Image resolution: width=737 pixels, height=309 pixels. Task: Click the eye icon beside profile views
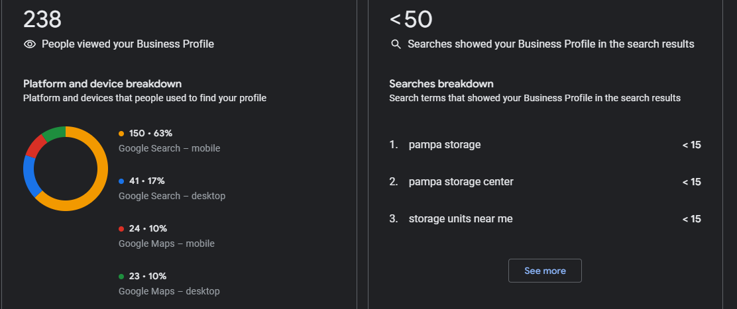click(x=29, y=44)
